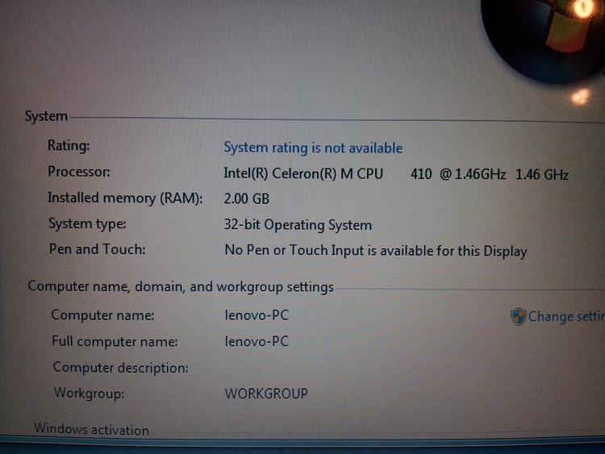Select the '32-bit Operating System' value
The image size is (605, 454).
298,225
